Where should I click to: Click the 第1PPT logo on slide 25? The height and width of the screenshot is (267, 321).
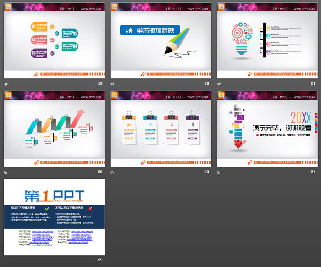pos(54,193)
